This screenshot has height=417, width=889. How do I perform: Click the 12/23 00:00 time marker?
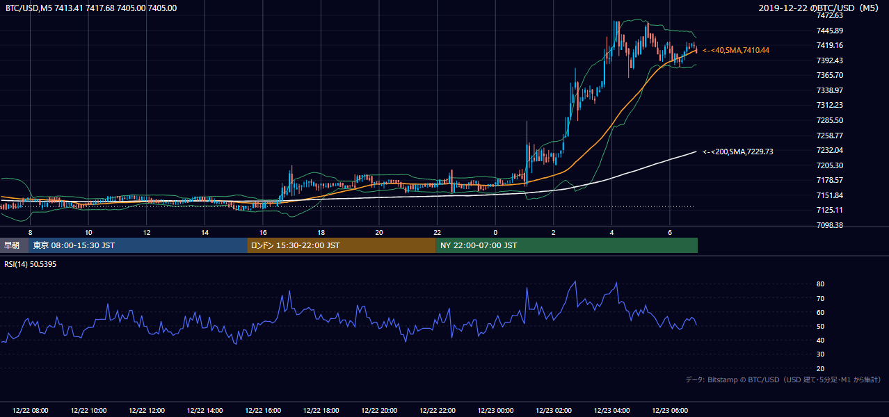pyautogui.click(x=495, y=411)
